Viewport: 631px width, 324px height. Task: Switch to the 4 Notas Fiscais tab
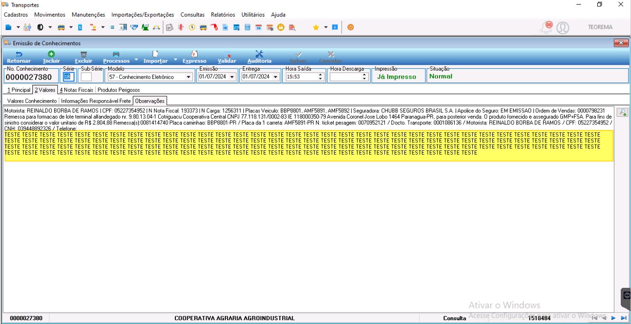[76, 90]
